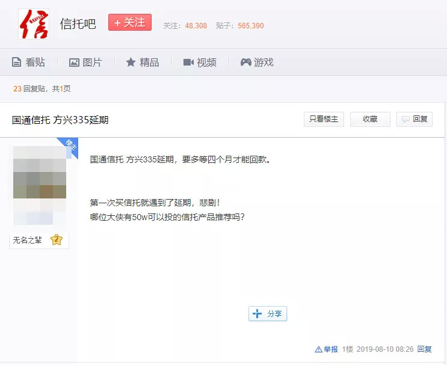Click the 图片 picture icon
447x365 pixels.
[74, 63]
